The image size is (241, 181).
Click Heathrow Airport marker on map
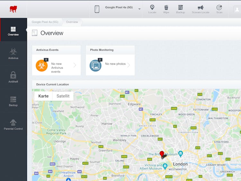68,179
